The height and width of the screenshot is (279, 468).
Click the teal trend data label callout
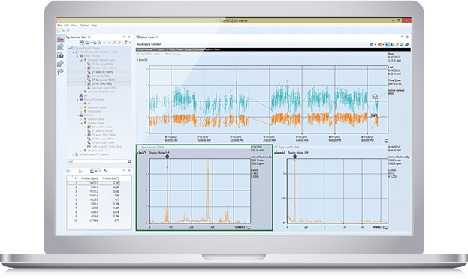(375, 96)
